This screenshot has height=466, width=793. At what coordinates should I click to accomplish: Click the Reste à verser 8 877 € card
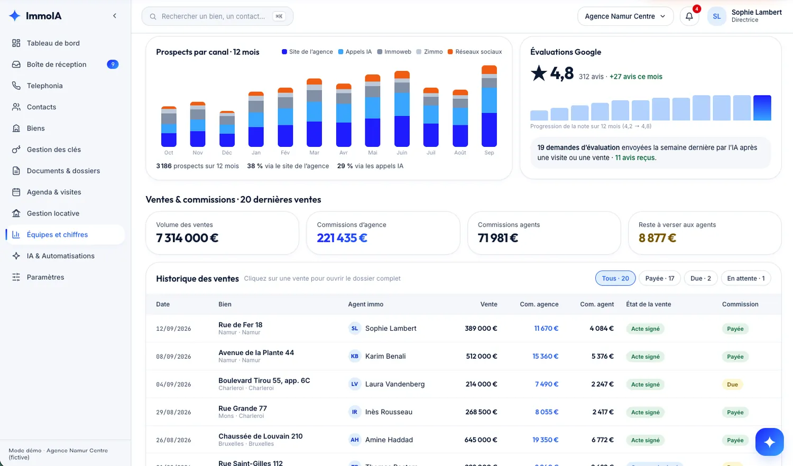(x=704, y=233)
